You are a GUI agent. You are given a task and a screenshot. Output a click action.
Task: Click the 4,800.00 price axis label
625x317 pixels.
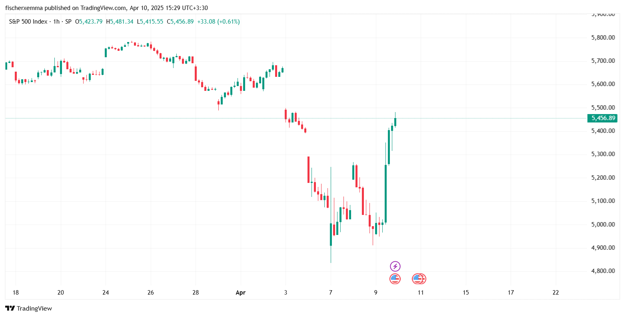pyautogui.click(x=603, y=271)
